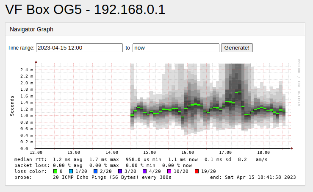Click the end time field containing 'now'
313x192 pixels.
176,48
